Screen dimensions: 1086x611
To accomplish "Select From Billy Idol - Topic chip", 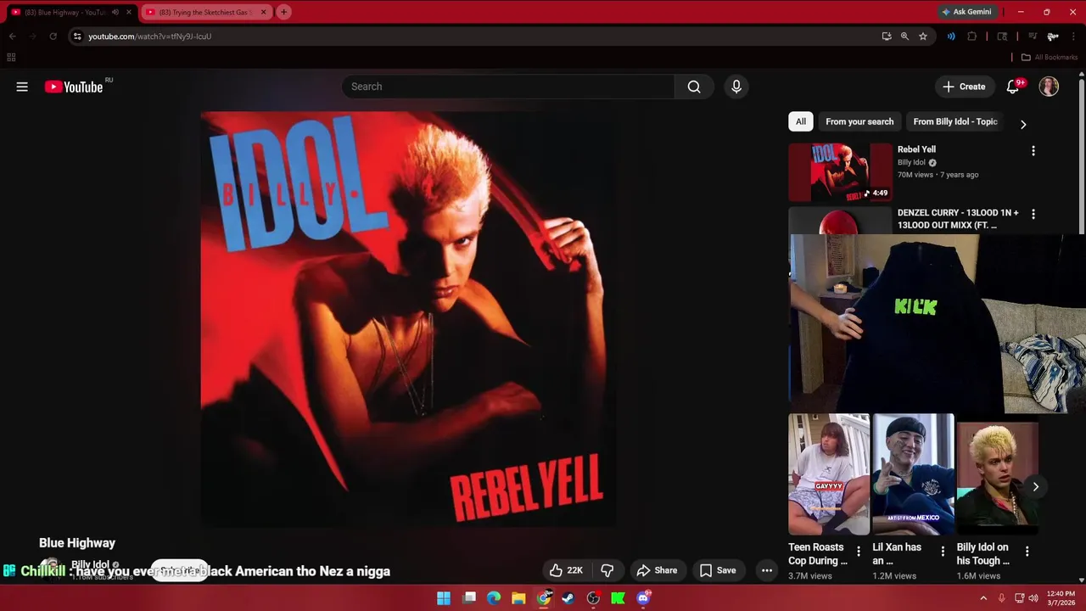I will click(x=954, y=121).
